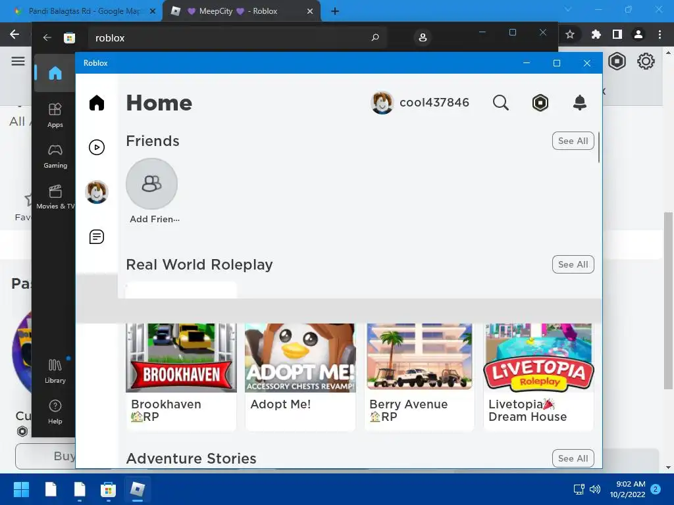See All Real World Roleplay games
The width and height of the screenshot is (674, 505).
(573, 264)
